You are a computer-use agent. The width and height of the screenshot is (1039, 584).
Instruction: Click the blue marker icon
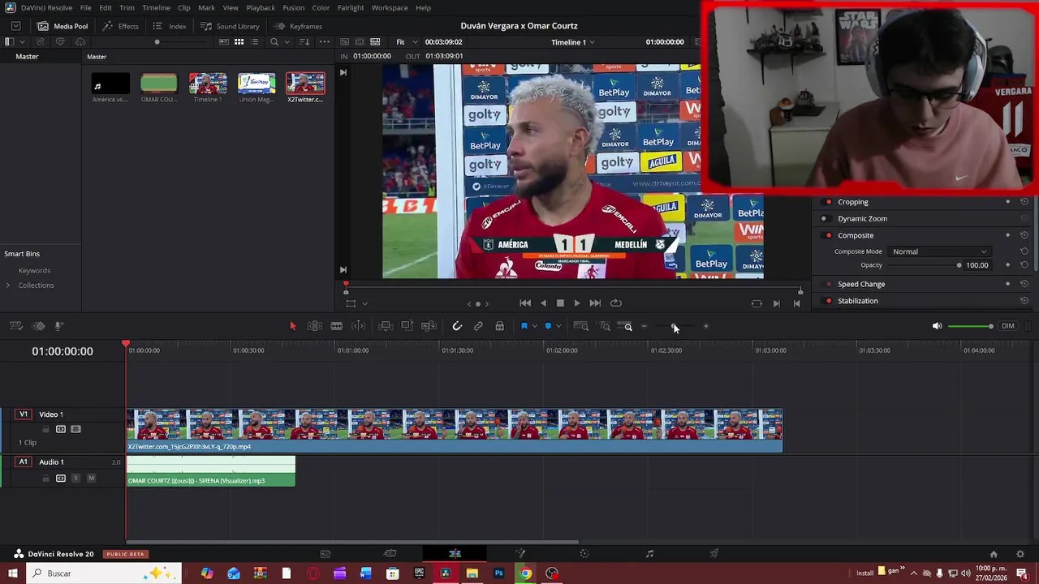(x=548, y=326)
